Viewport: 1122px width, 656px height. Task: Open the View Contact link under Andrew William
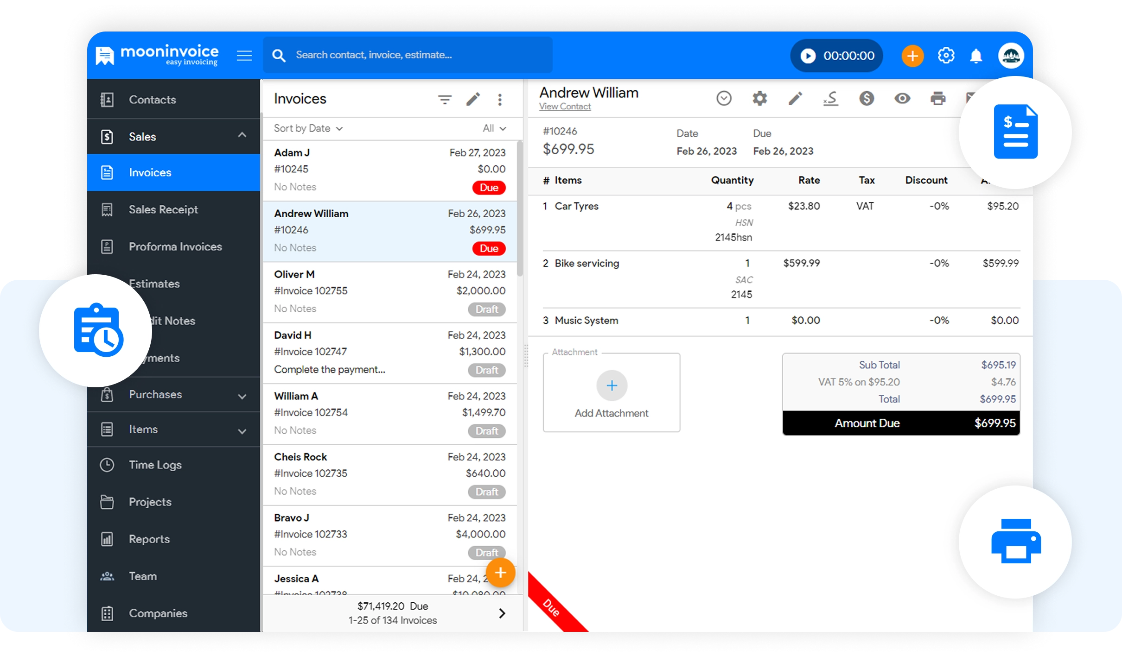coord(565,106)
